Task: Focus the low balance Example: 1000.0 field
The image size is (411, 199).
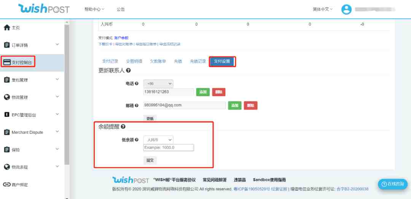Action: pos(169,148)
